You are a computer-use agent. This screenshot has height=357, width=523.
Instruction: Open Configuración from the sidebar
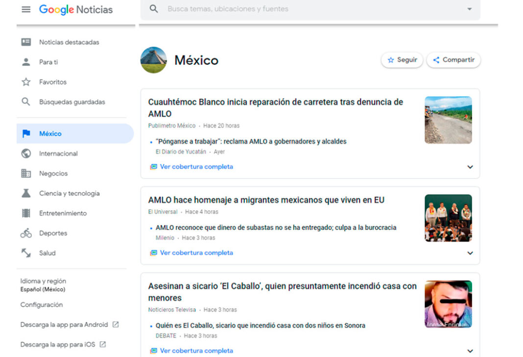pyautogui.click(x=41, y=305)
